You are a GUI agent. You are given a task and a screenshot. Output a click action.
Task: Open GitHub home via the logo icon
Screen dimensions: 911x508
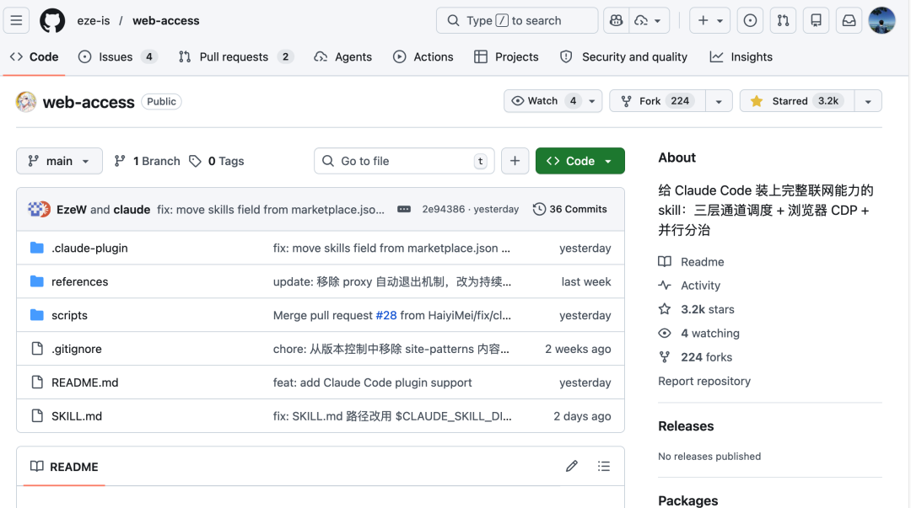click(x=52, y=20)
